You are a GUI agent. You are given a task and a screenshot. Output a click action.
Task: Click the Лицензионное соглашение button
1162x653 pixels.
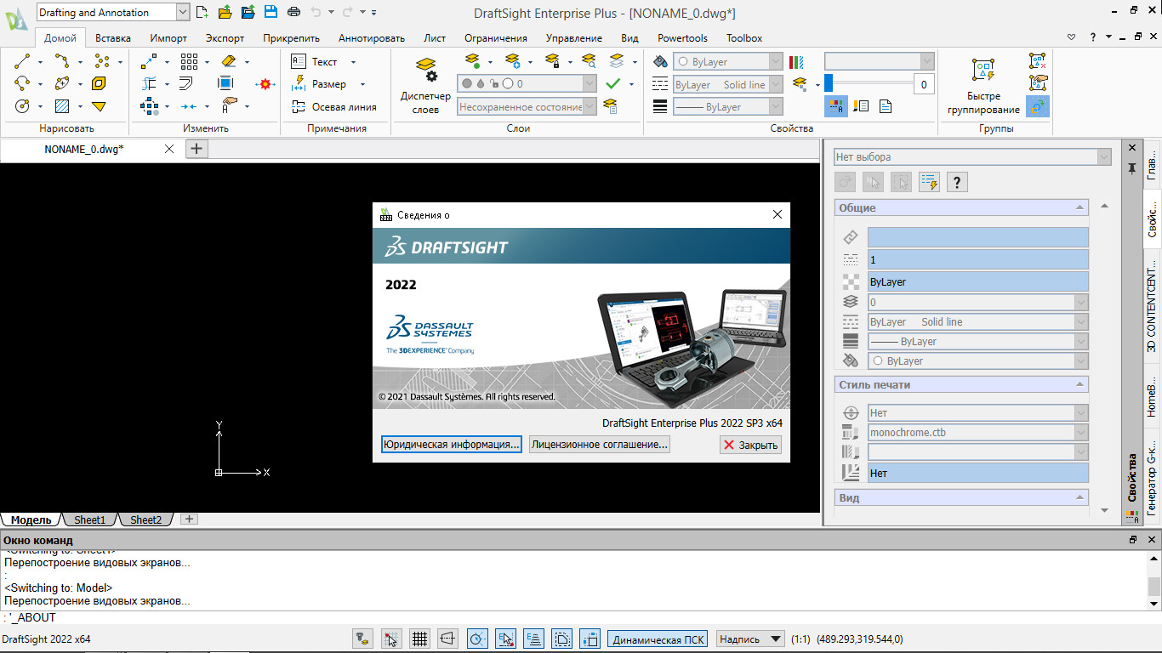pos(600,445)
